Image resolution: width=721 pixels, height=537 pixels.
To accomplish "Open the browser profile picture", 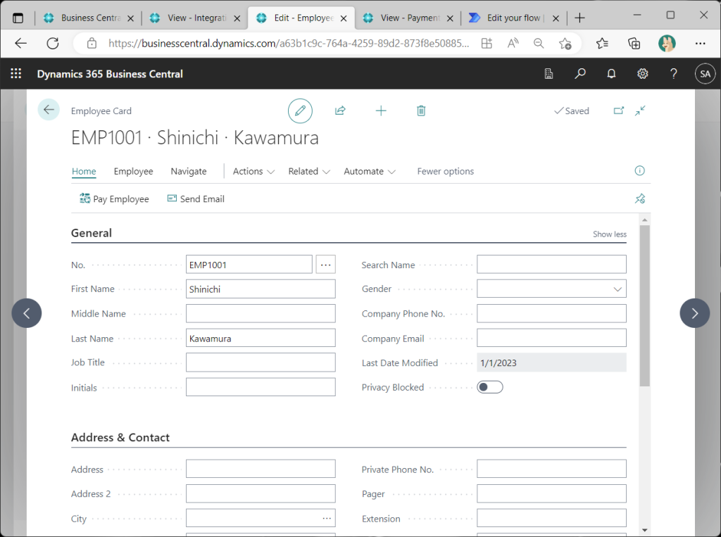I will [x=667, y=43].
